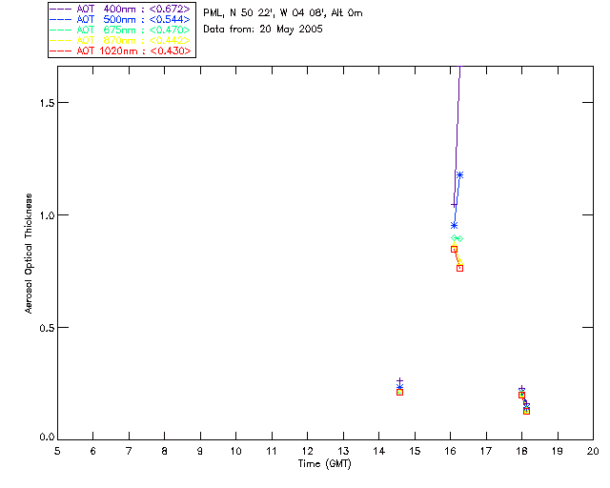Click the upper blue asterisk marker near 1.2

459,175
